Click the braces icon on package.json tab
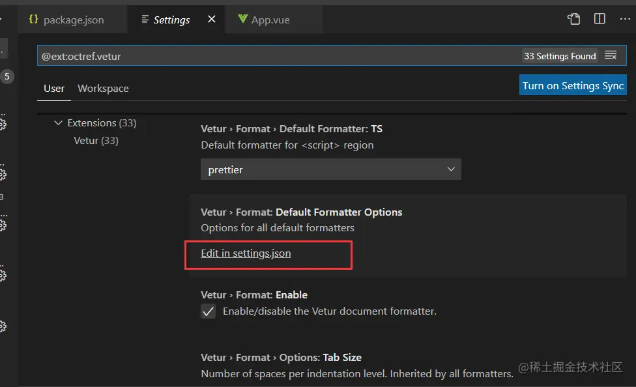This screenshot has height=387, width=636. click(x=33, y=20)
